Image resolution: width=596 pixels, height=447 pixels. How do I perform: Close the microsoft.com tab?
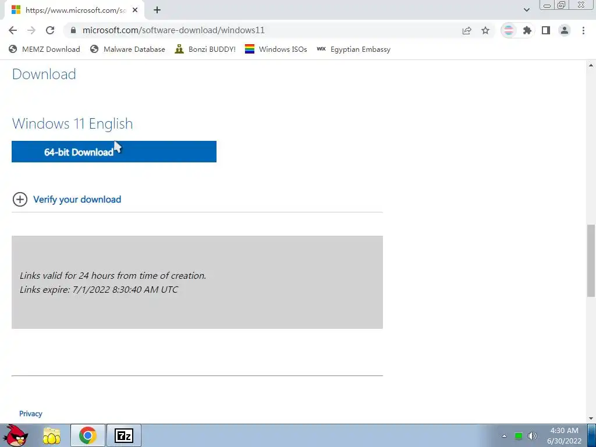click(x=135, y=10)
